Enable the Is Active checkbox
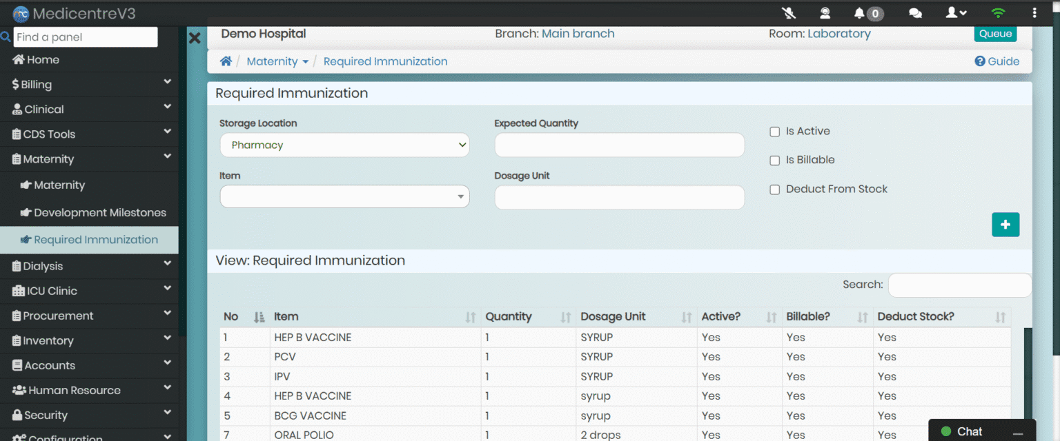The width and height of the screenshot is (1060, 441). coord(775,132)
